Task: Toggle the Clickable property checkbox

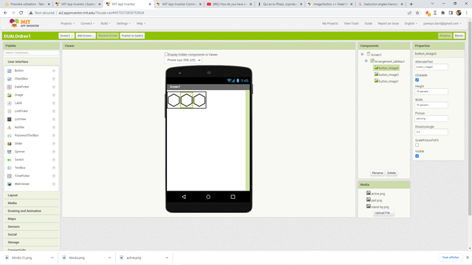Action: click(417, 80)
